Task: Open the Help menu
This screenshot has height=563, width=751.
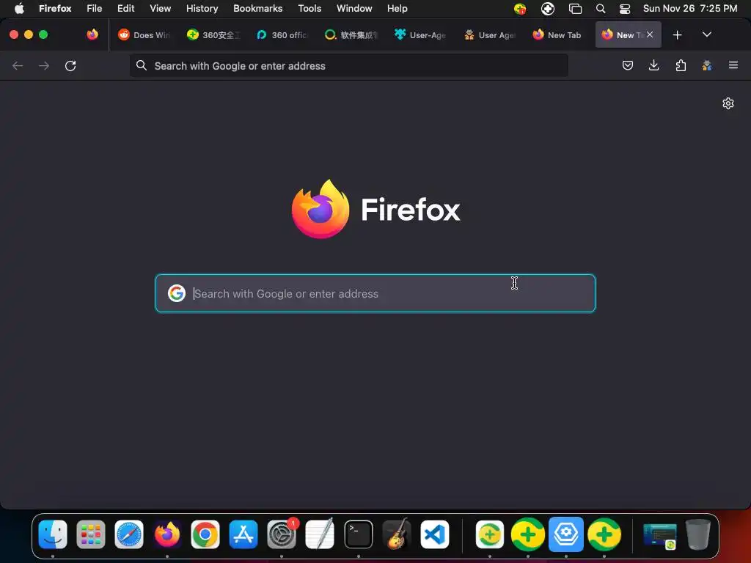Action: 398,8
